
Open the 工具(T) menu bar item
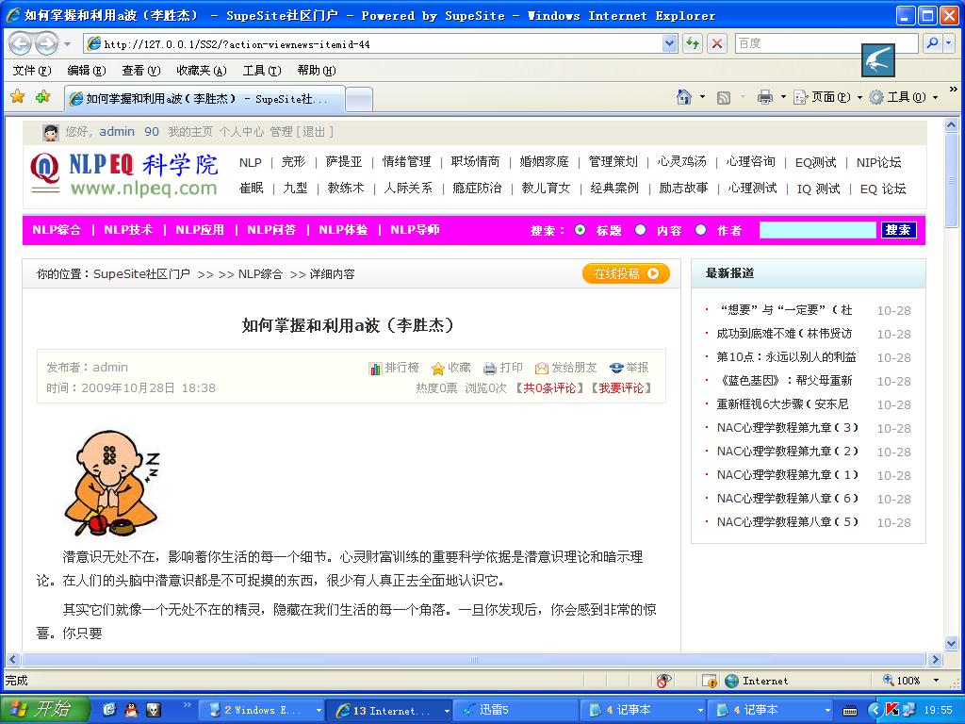click(262, 70)
